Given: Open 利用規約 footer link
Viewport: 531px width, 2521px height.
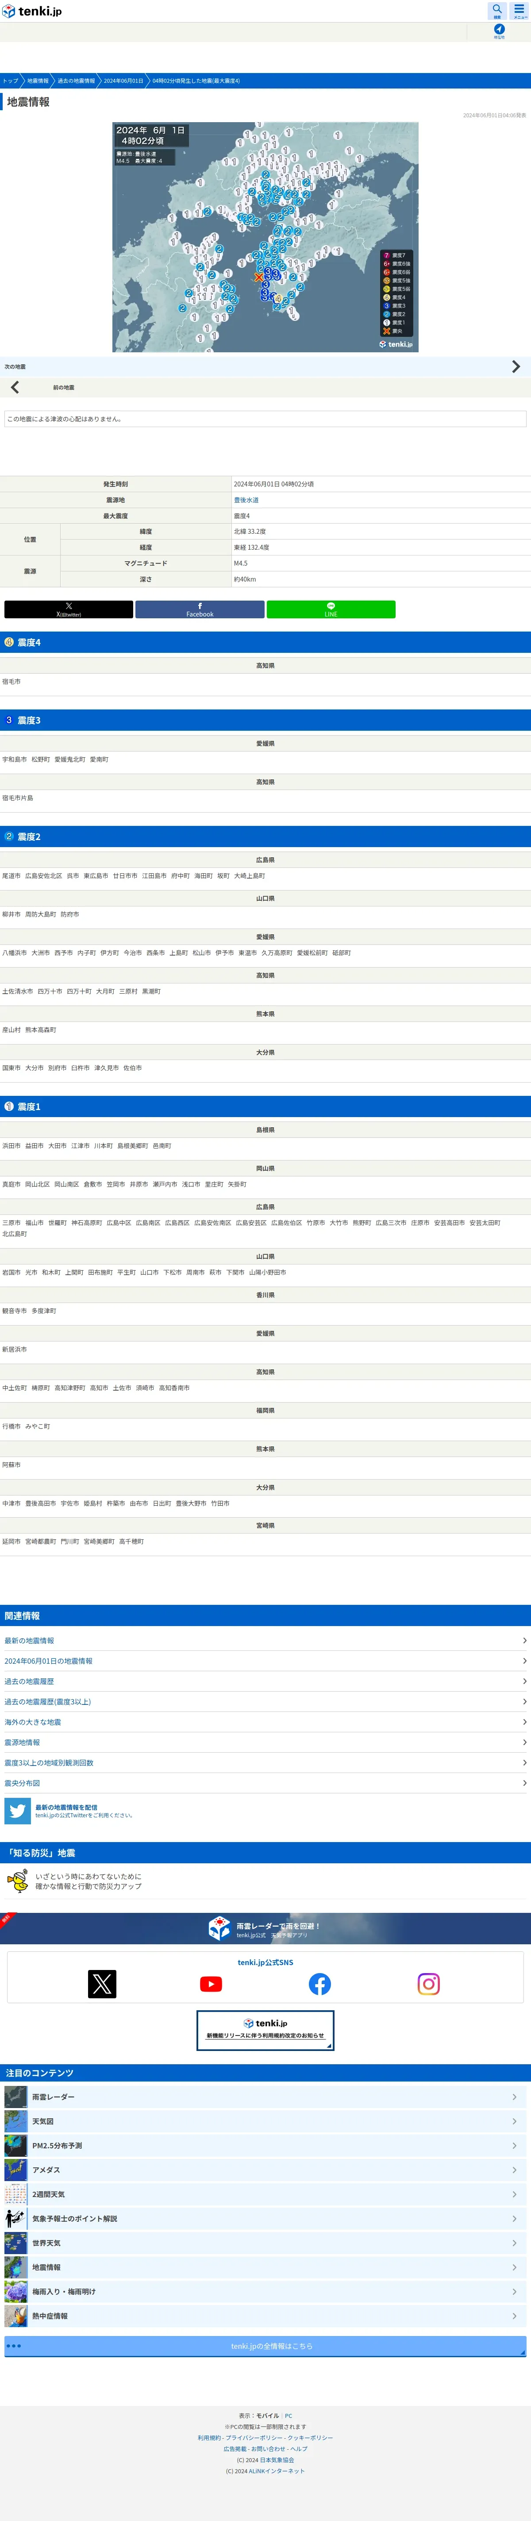Looking at the screenshot, I should 209,2438.
